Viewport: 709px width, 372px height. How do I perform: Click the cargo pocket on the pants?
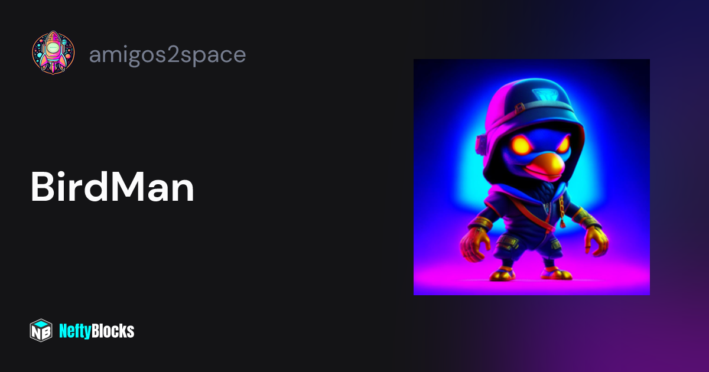pyautogui.click(x=508, y=243)
